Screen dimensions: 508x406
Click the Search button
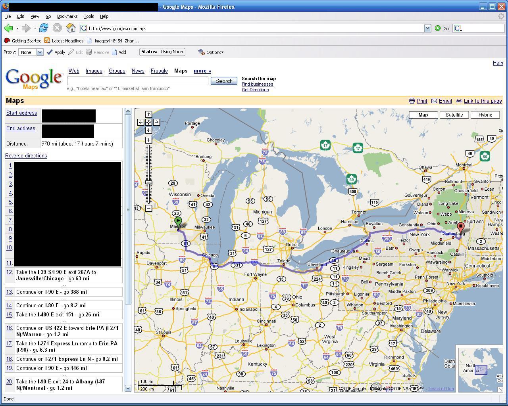click(224, 81)
